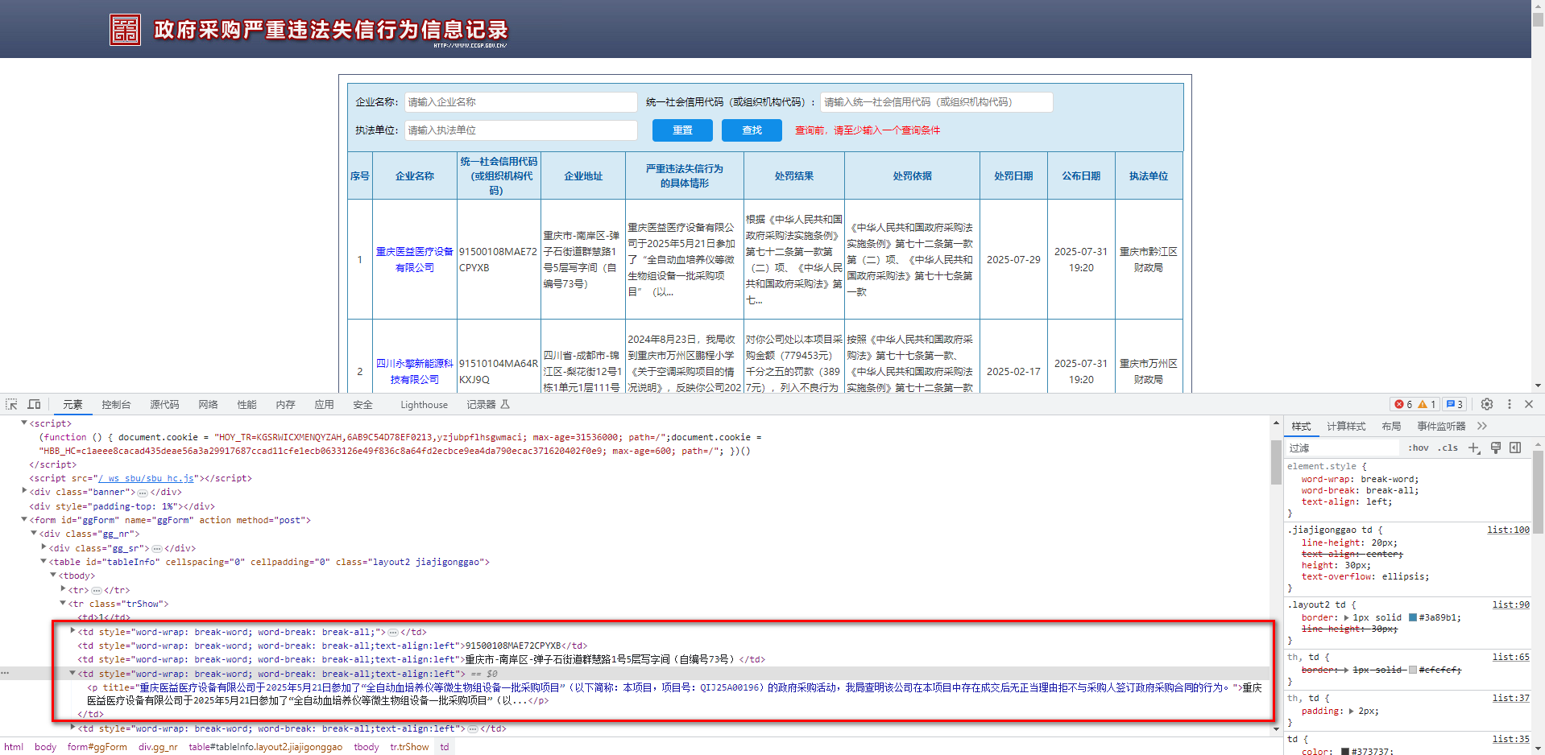Switch to the 元素 tab
This screenshot has height=755, width=1545.
(72, 404)
